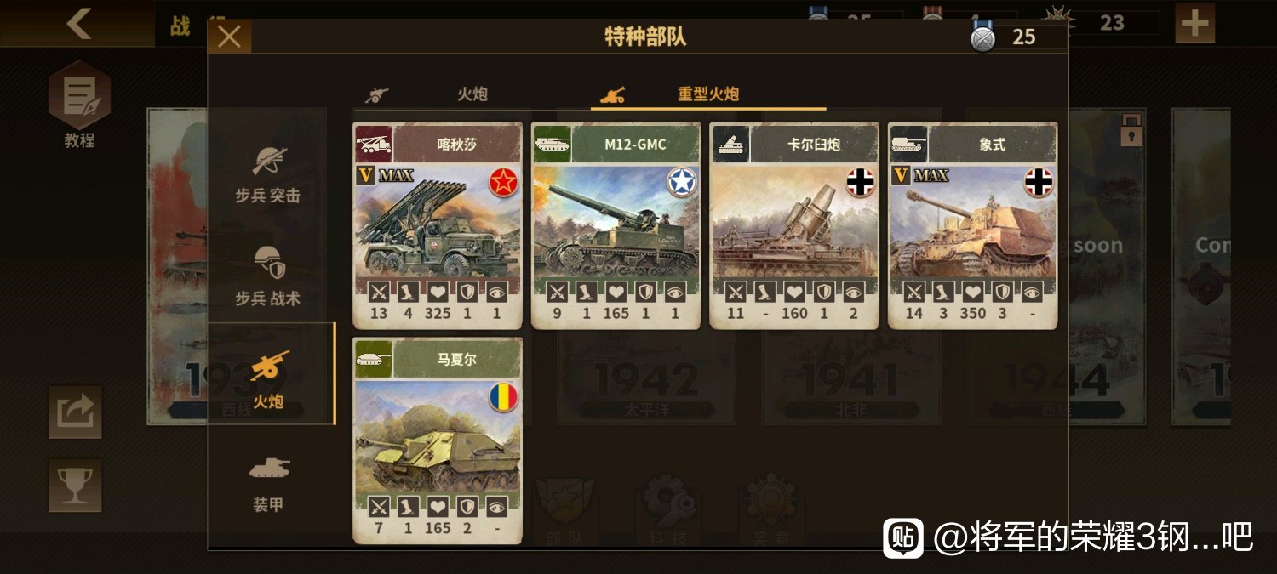The height and width of the screenshot is (574, 1277).
Task: Select 步兵 战术 category in sidebar
Action: point(268,276)
